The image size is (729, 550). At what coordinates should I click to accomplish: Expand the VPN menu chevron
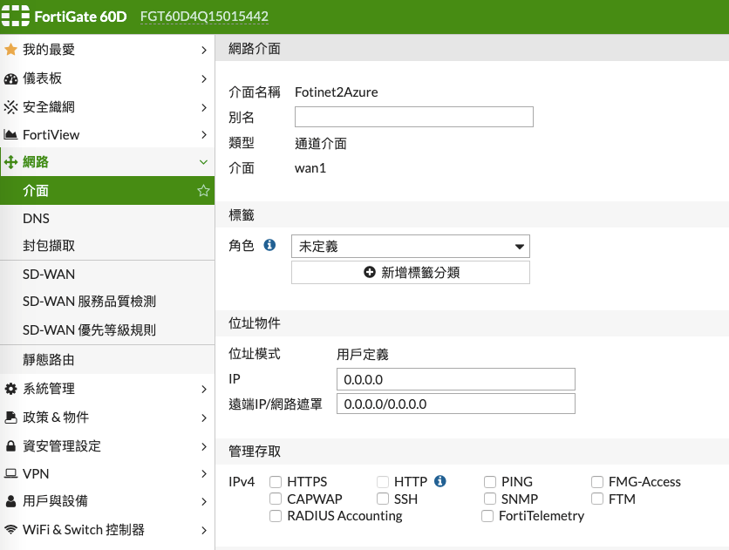coord(204,473)
